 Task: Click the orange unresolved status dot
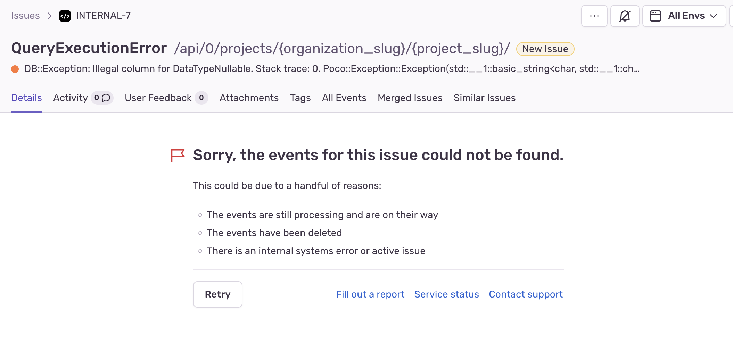coord(15,69)
